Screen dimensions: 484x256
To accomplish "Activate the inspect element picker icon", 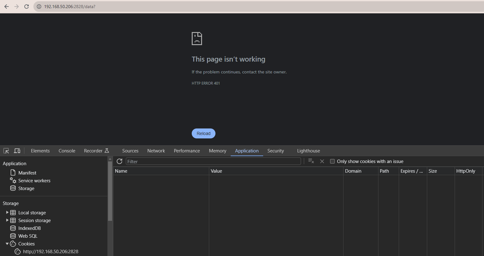I will pyautogui.click(x=6, y=151).
